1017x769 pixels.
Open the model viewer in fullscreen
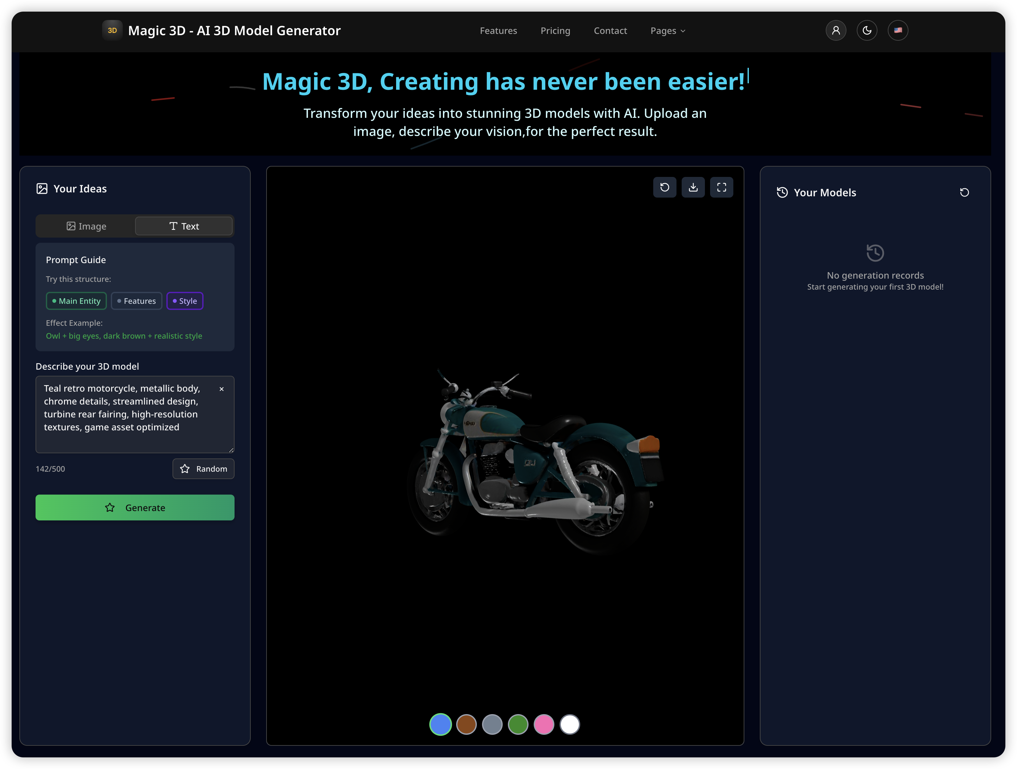click(x=721, y=187)
